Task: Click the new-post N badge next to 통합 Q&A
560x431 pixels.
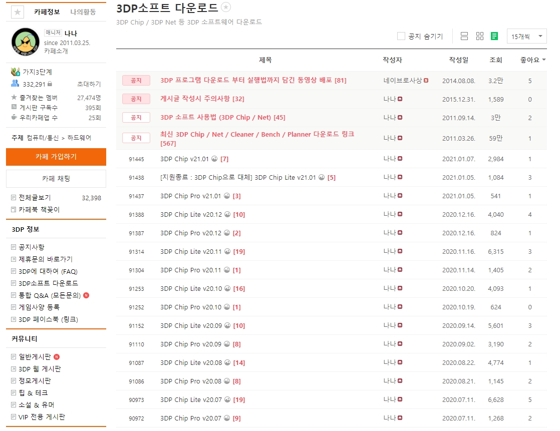Action: 86,295
